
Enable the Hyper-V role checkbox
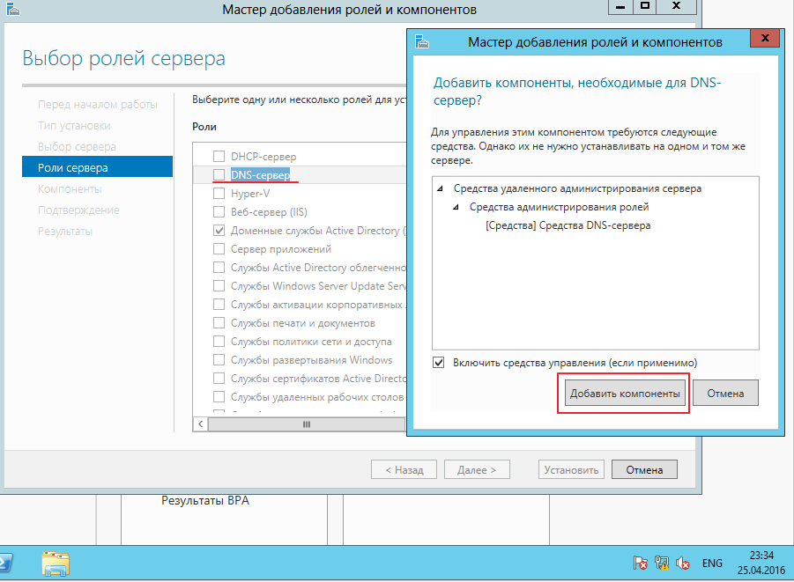tap(219, 194)
